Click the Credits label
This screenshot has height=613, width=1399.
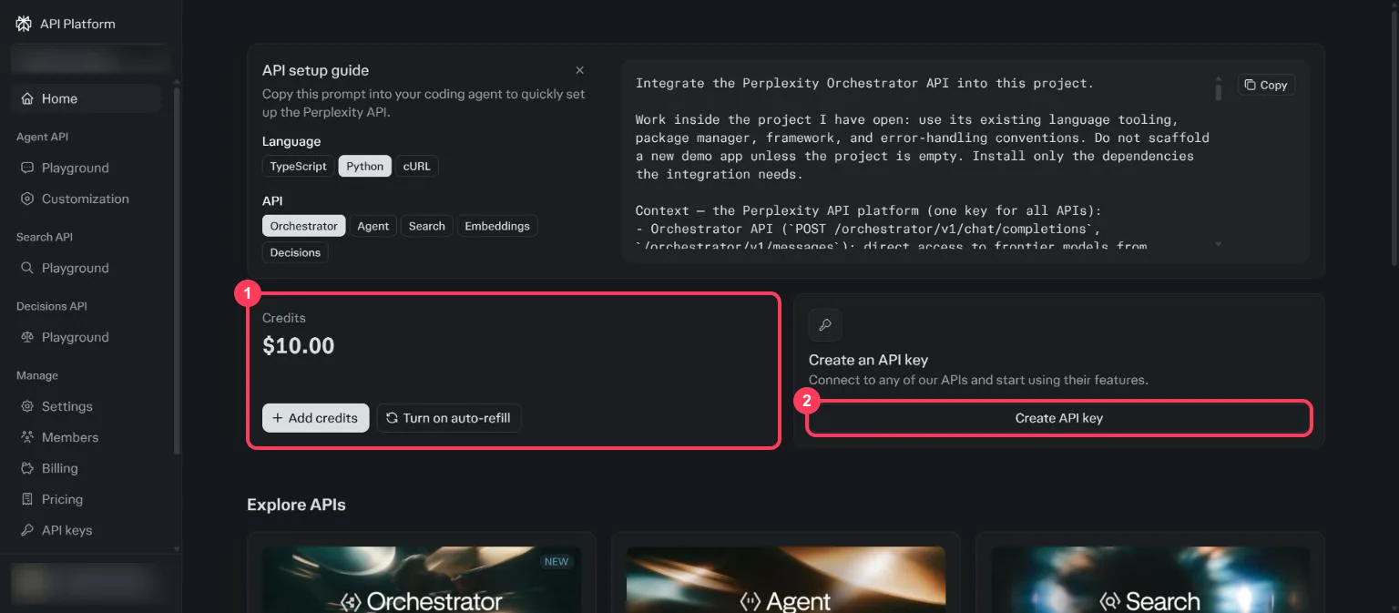click(x=284, y=318)
